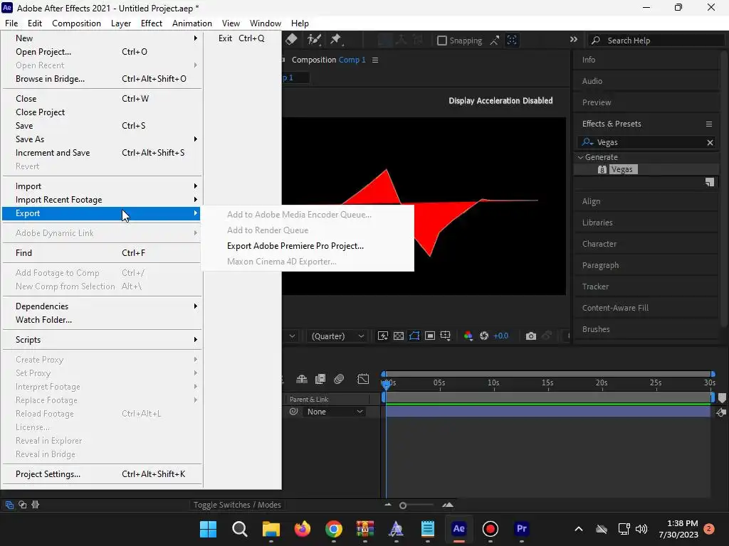Toggle the shy layers timeline icon
729x546 pixels.
(x=302, y=379)
